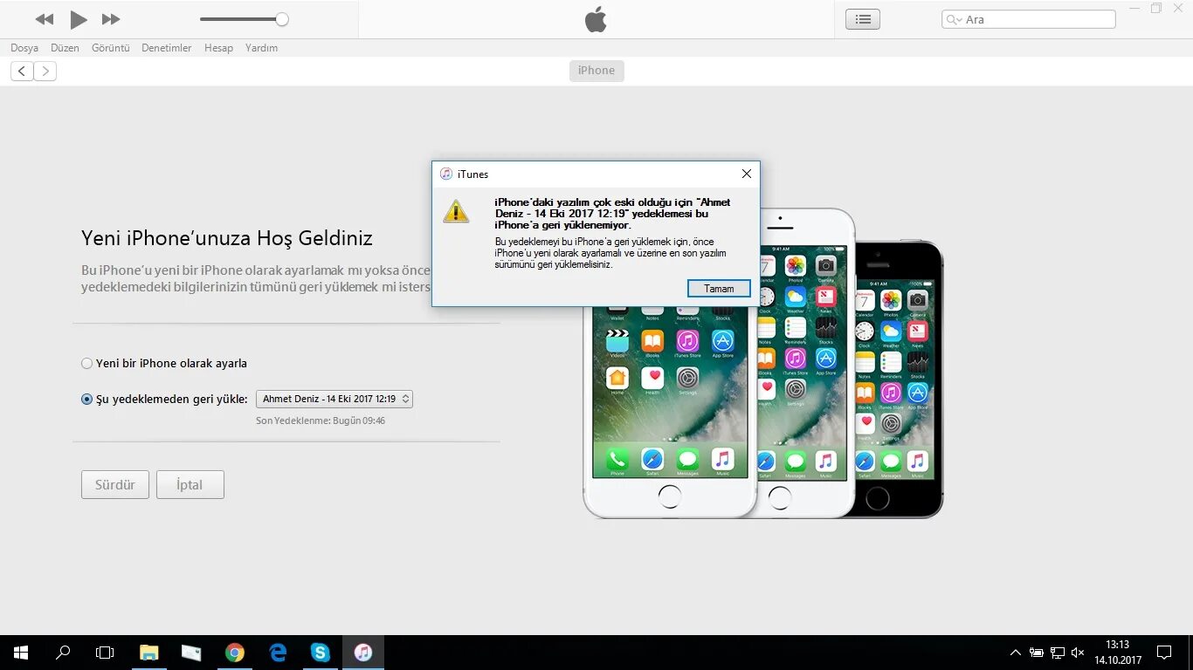This screenshot has height=670, width=1193.
Task: Click "Son Yedeklenme: Bugün 09:46" text
Action: coord(321,420)
